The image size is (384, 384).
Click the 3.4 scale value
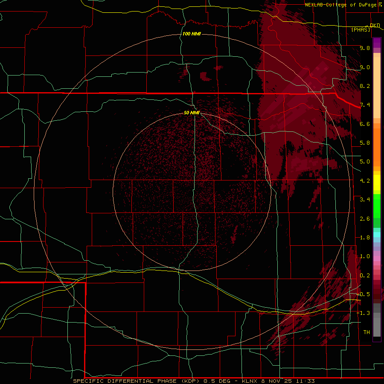coord(365,200)
